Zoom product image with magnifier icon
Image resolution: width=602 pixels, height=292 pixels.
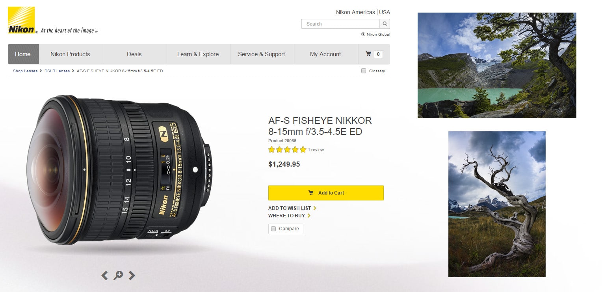[118, 275]
